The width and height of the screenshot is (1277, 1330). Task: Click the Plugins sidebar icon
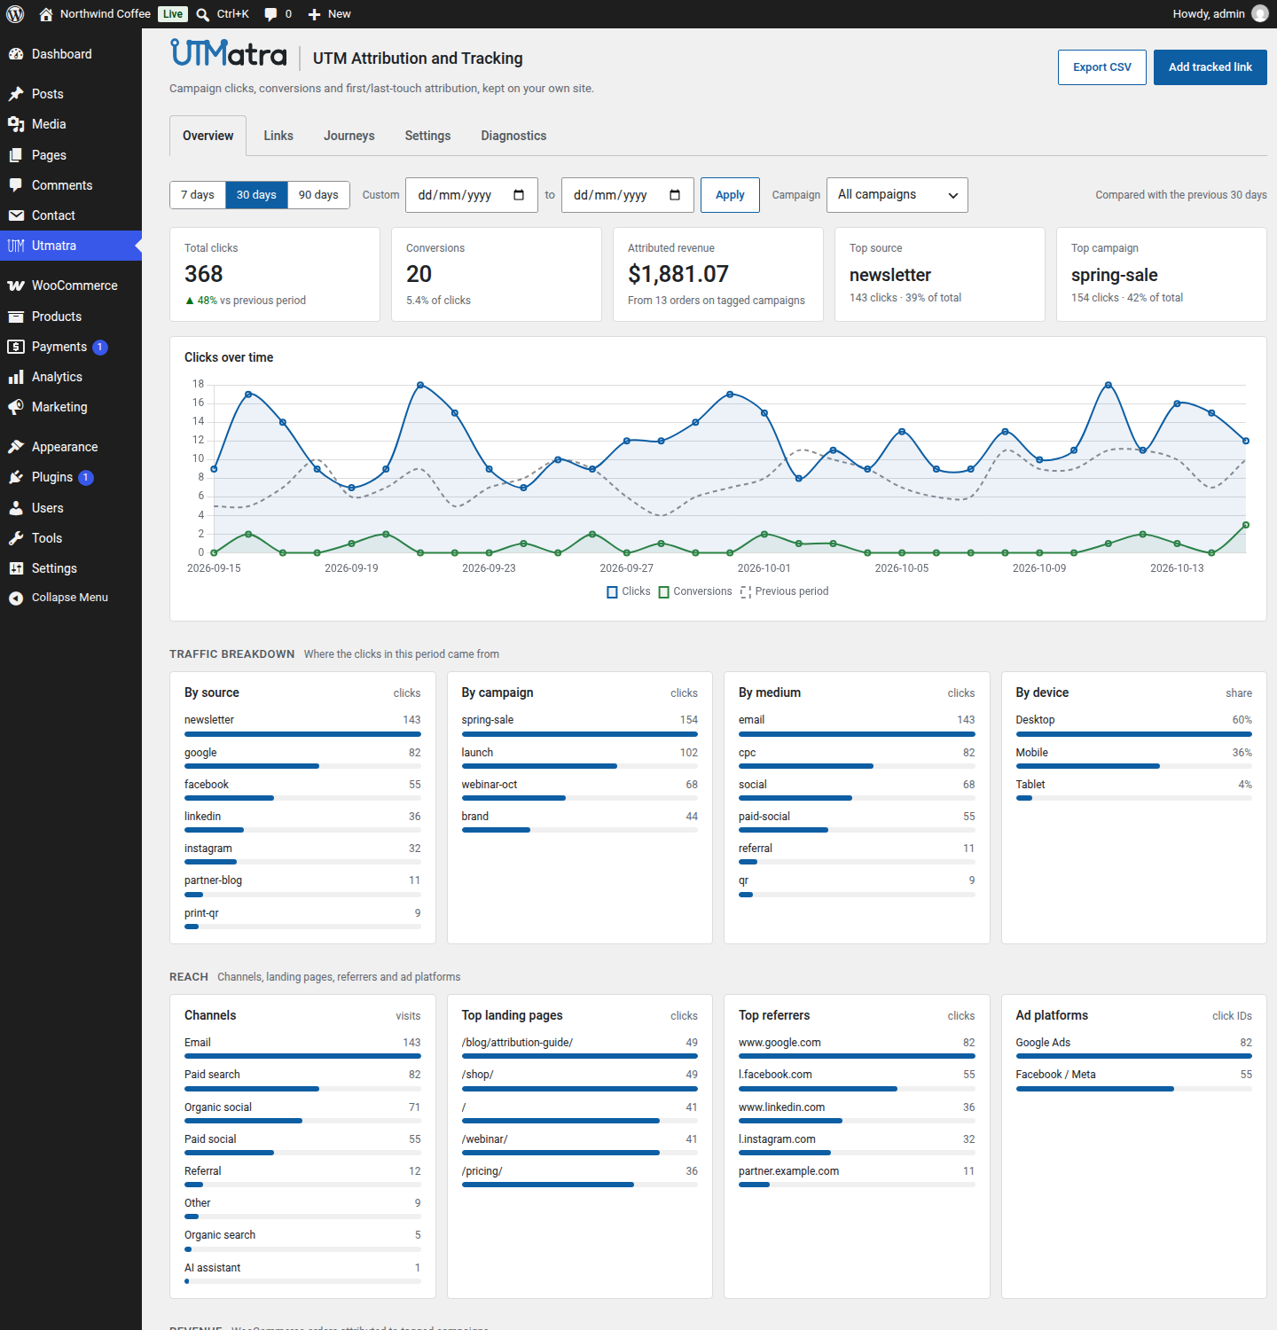(16, 477)
